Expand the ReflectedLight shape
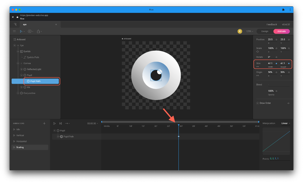The image size is (303, 183). [21, 69]
